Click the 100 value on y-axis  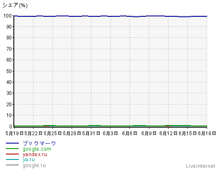[8, 16]
